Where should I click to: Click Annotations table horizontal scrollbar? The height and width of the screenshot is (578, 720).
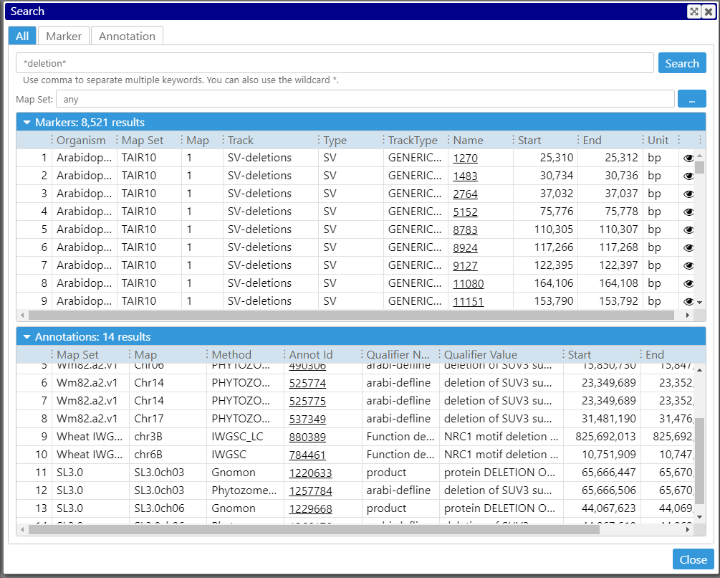(314, 530)
